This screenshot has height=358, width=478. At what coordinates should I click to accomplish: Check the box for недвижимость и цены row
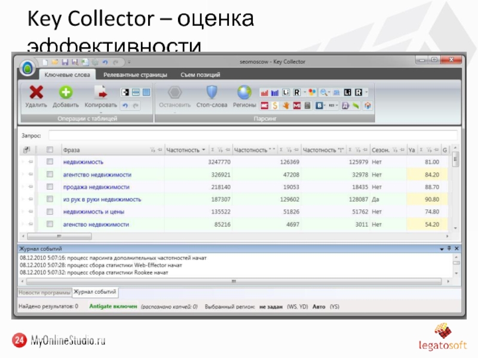[50, 212]
